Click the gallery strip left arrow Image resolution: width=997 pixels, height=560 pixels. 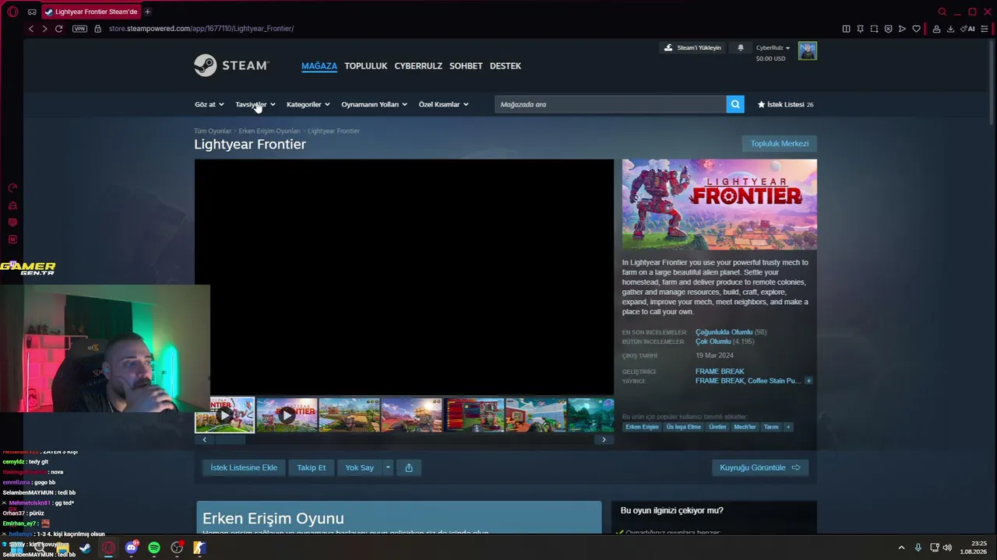204,439
